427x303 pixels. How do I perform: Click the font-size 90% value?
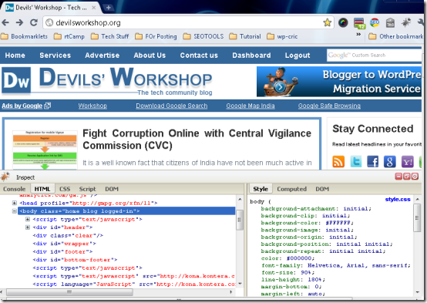point(306,272)
